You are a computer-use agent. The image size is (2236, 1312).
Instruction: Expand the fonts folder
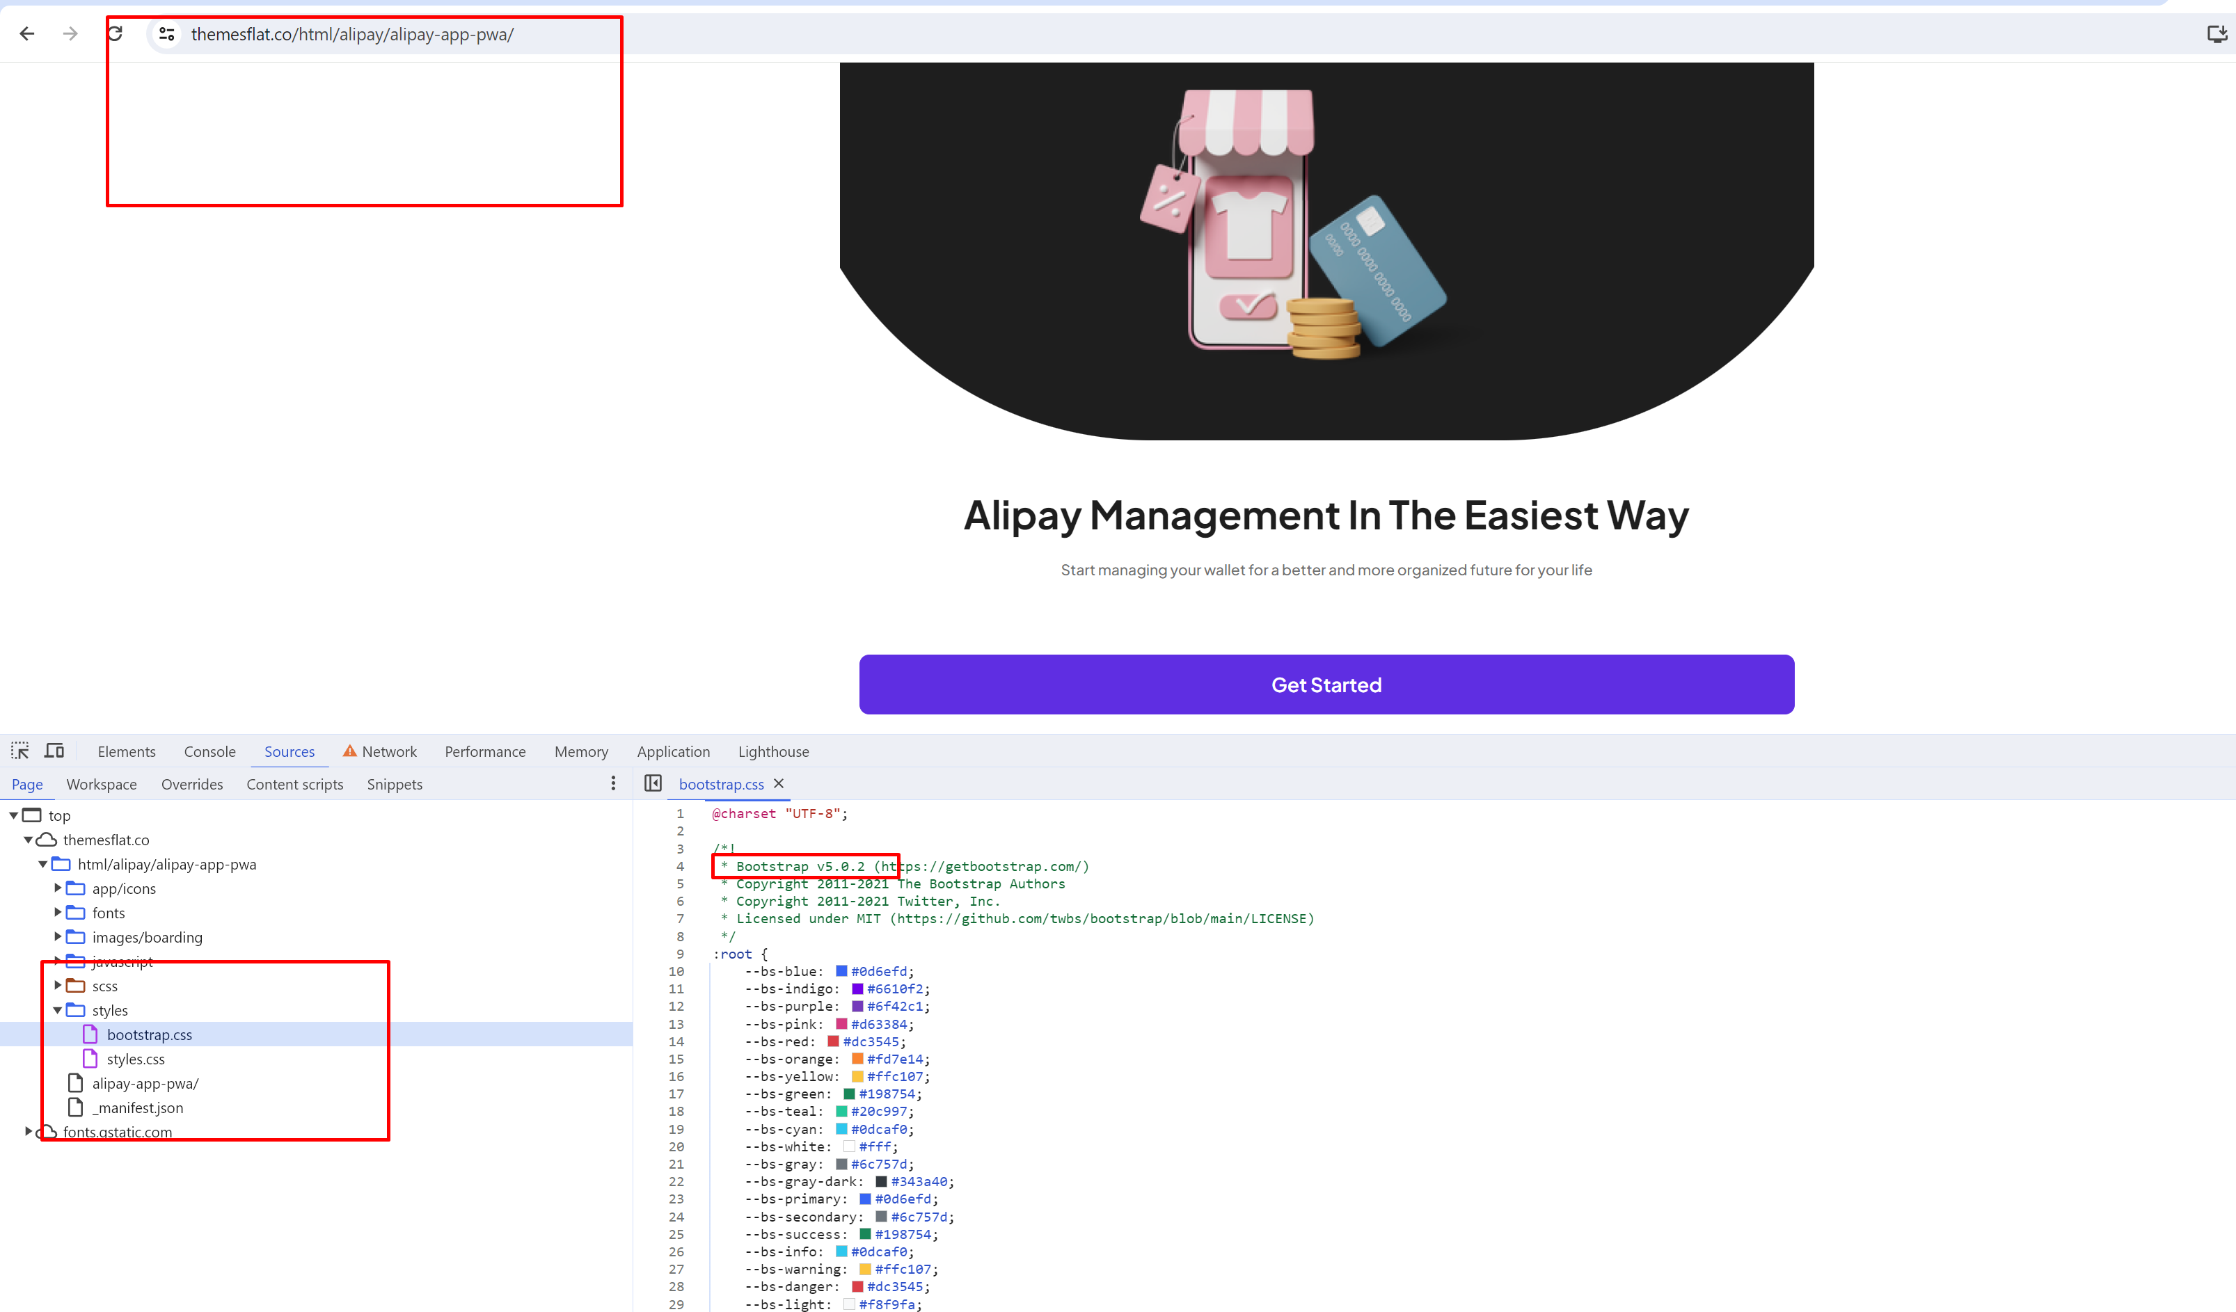(58, 912)
